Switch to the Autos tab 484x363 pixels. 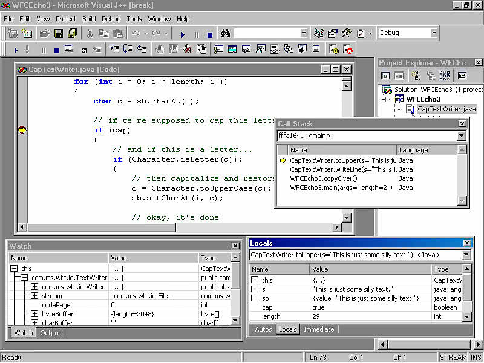pos(263,329)
